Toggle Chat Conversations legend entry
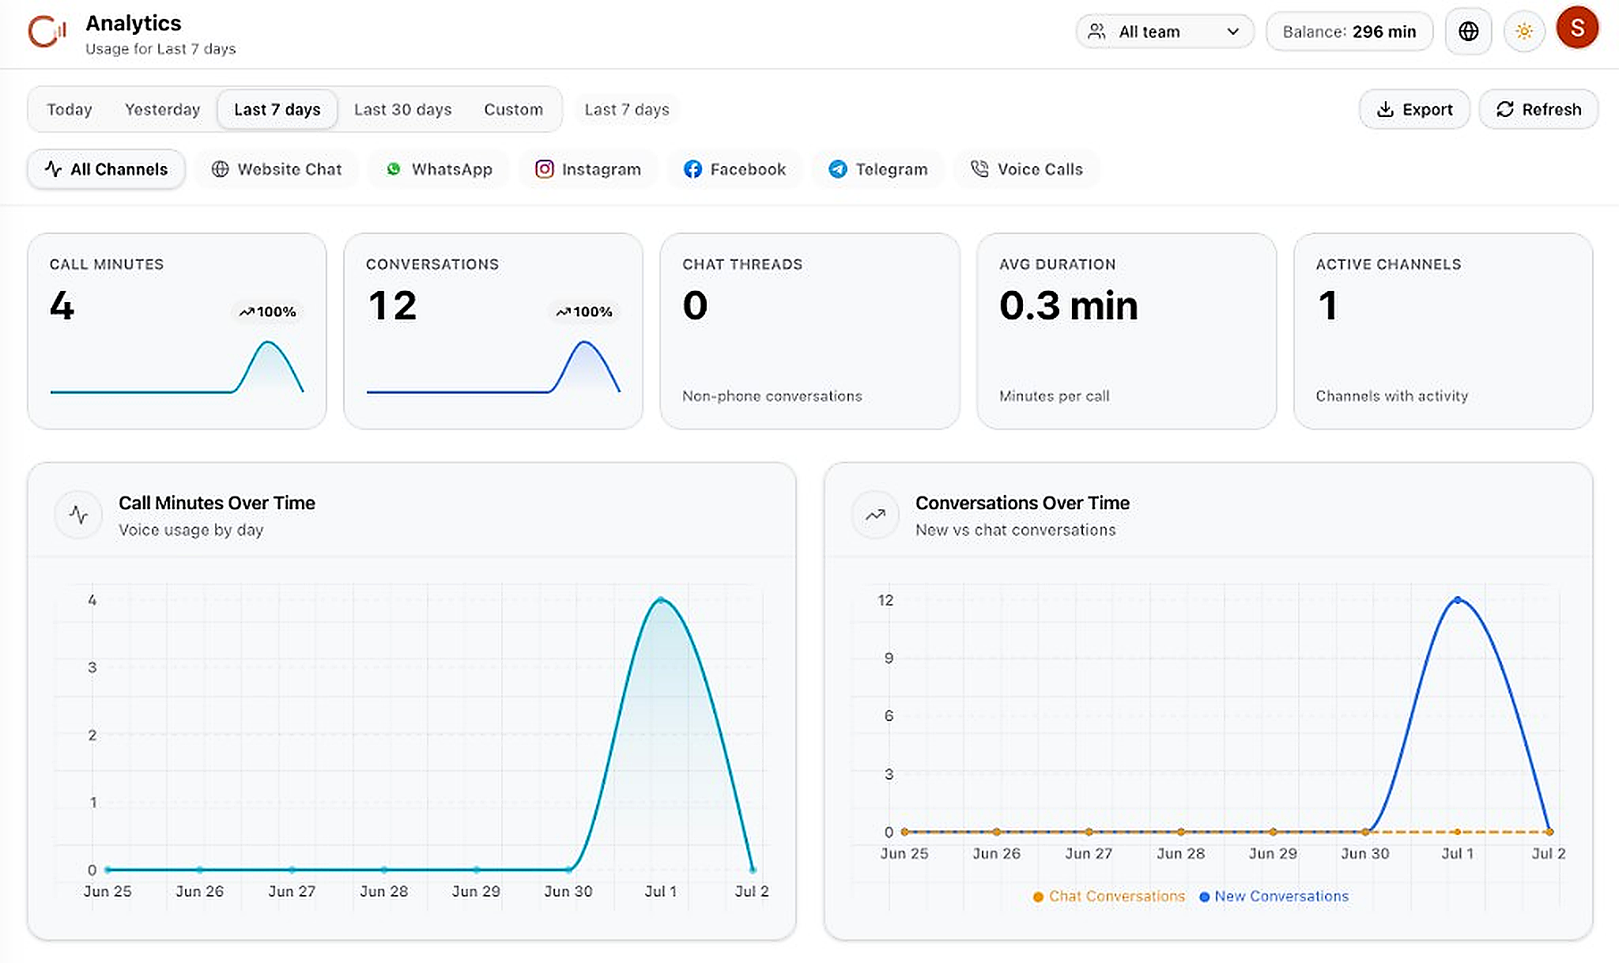Viewport: 1619px width, 963px height. pyautogui.click(x=1109, y=897)
